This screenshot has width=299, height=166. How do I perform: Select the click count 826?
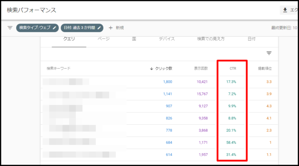(169, 118)
